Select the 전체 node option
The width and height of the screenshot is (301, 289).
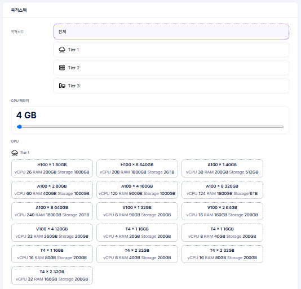[171, 32]
